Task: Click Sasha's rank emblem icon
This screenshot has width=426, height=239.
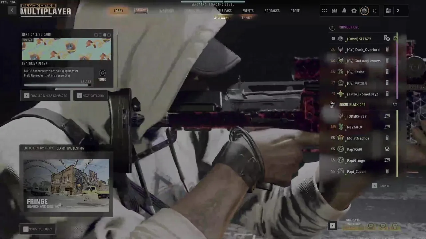Action: click(x=340, y=72)
